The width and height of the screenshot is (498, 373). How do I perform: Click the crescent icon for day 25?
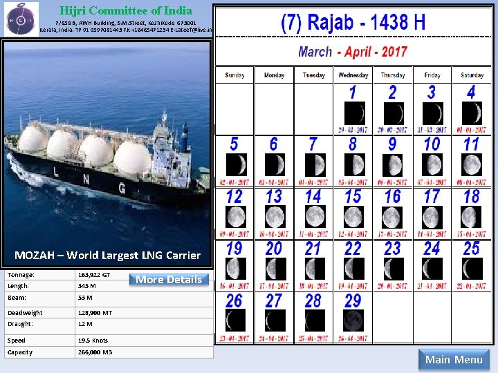pyautogui.click(x=472, y=269)
